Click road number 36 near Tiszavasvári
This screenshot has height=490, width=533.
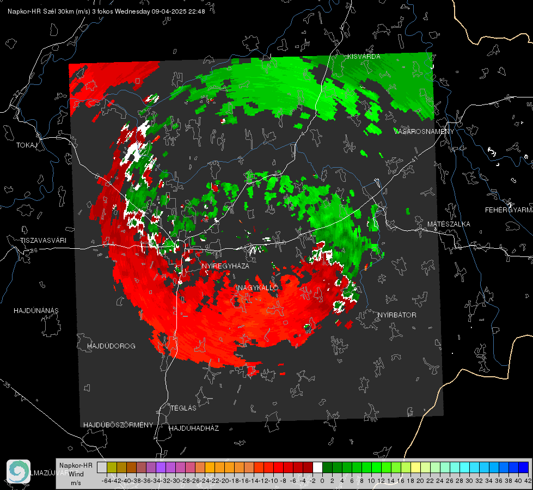coord(34,250)
